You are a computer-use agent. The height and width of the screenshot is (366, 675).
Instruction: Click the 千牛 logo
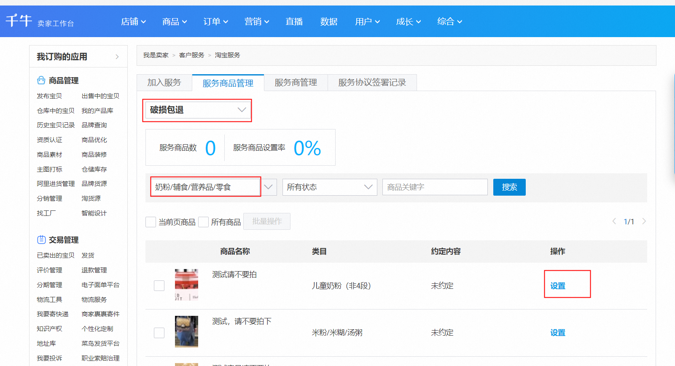19,21
